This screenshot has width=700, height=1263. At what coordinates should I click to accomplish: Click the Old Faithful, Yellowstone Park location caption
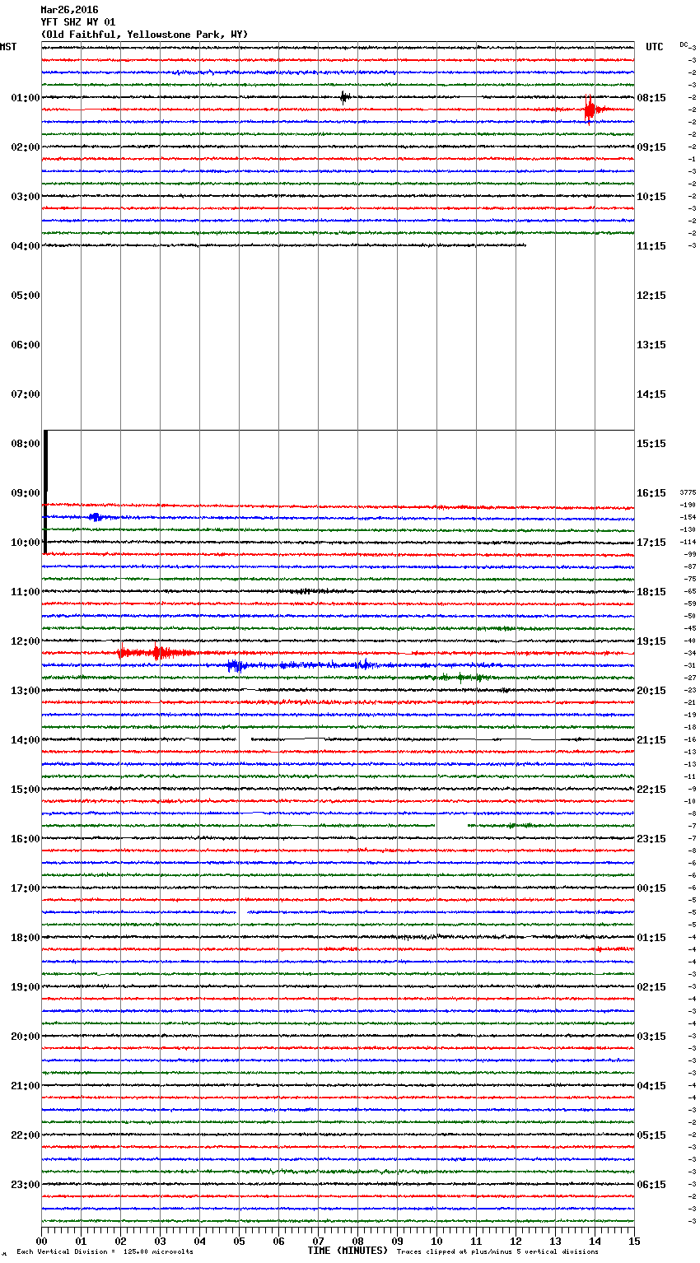pyautogui.click(x=144, y=35)
